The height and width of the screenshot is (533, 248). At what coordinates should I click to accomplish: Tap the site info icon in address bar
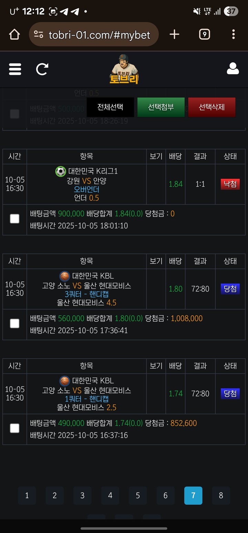(x=39, y=35)
